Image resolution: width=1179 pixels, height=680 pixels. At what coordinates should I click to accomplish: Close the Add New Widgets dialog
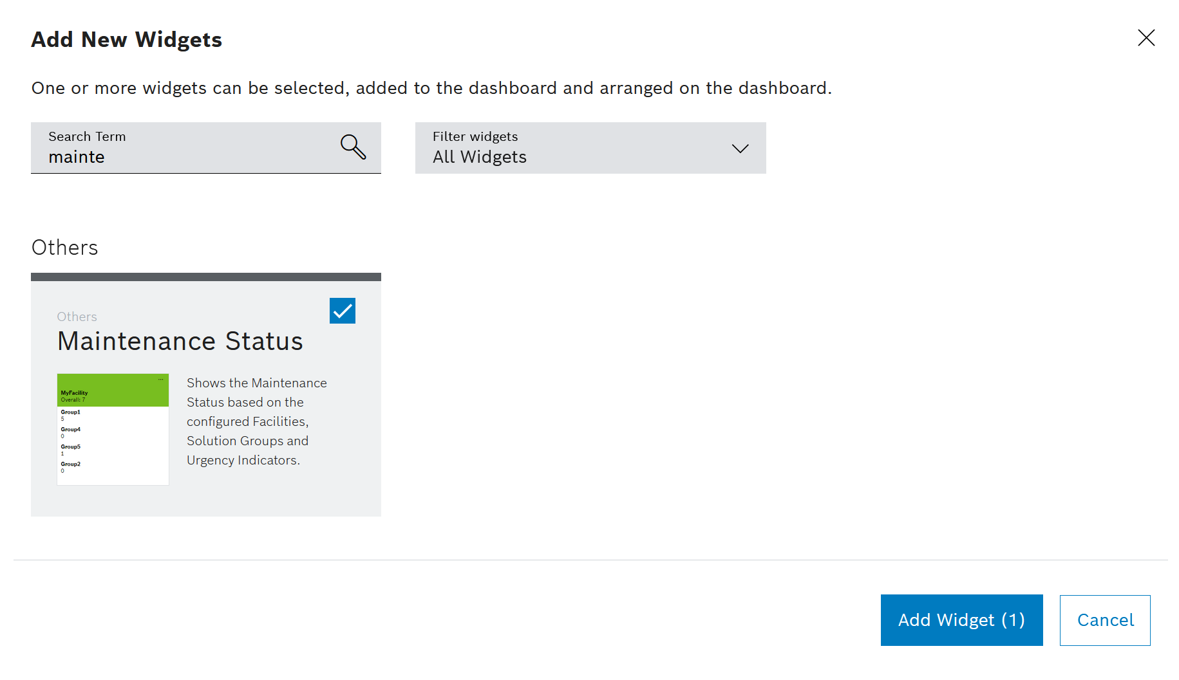(1146, 38)
